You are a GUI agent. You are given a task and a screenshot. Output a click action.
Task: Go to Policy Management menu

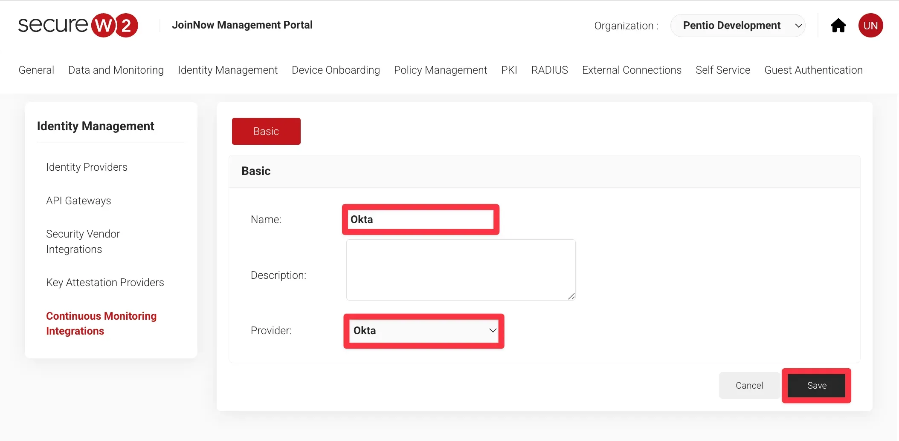(440, 70)
